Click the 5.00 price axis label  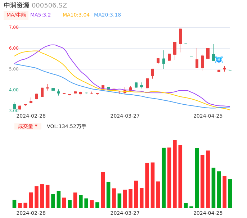[14, 69]
